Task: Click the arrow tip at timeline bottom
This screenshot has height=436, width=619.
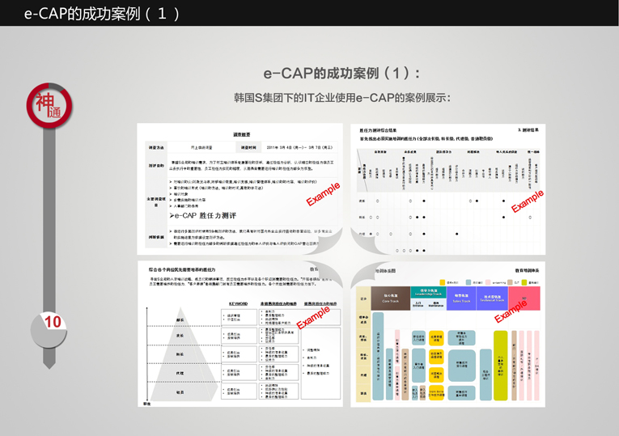Action: [x=49, y=365]
